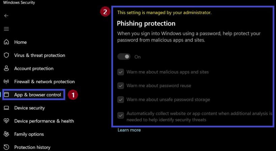276x151 pixels.
Task: Click the Phishing protection heading
Action: pos(146,24)
